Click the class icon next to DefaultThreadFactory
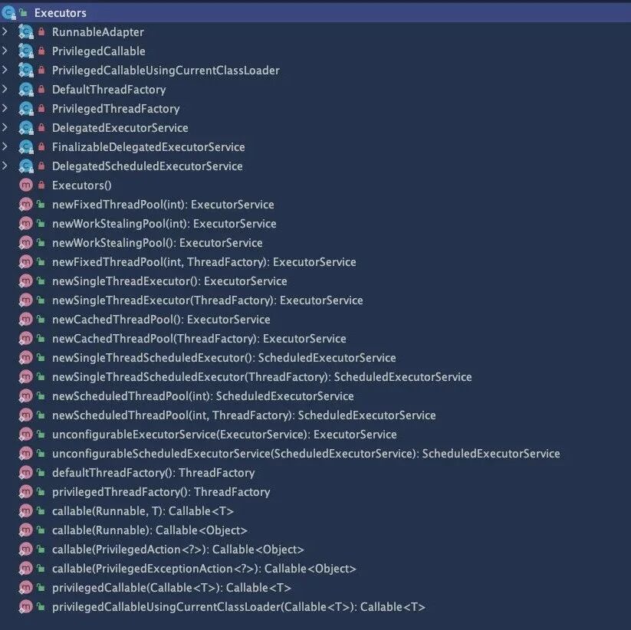Screen dimensions: 631x630 [x=25, y=90]
